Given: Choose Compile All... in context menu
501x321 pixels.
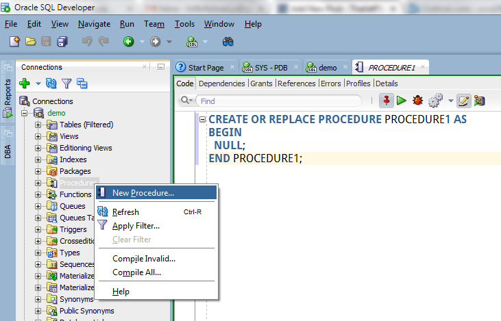Looking at the screenshot, I should [156, 272].
